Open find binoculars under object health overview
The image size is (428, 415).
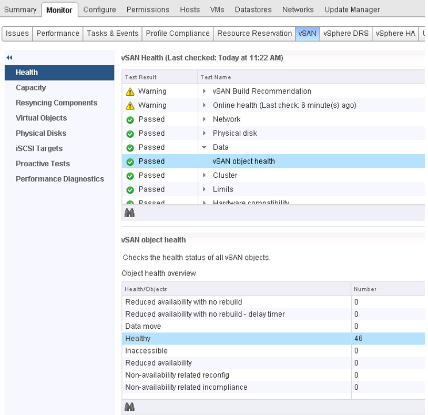click(129, 407)
